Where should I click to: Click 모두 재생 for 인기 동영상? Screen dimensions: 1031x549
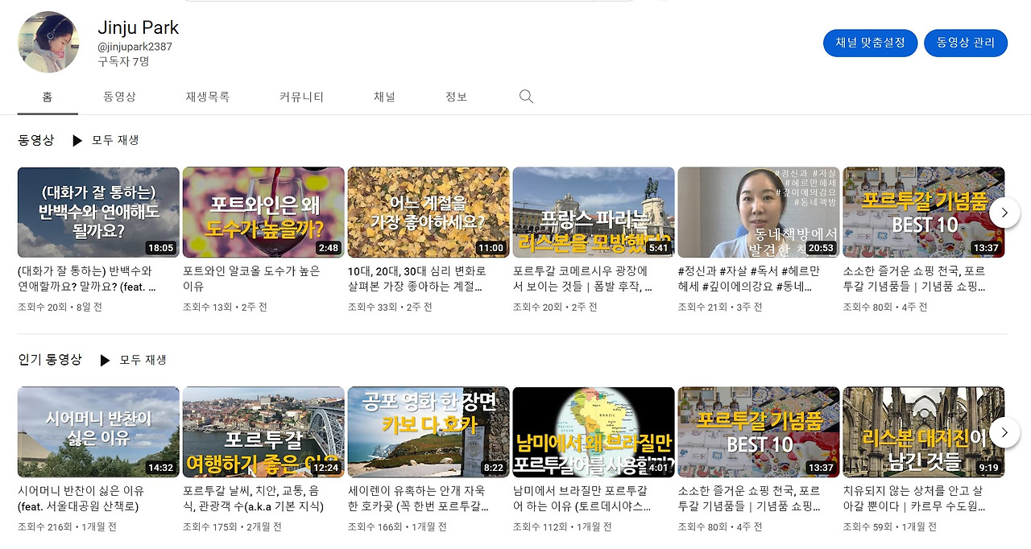tap(145, 361)
